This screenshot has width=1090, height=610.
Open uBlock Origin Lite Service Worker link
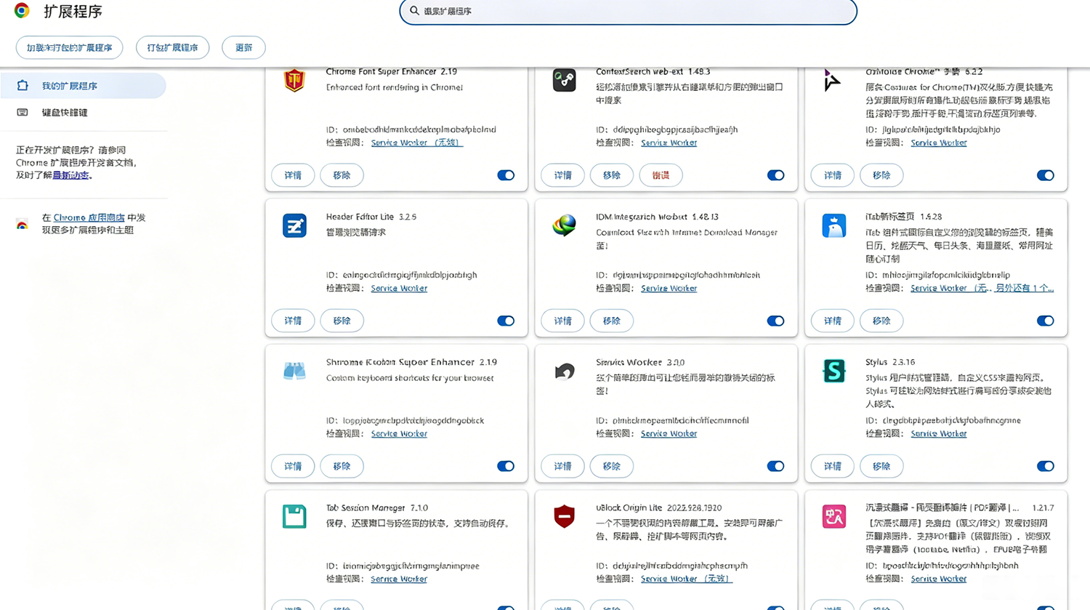686,579
